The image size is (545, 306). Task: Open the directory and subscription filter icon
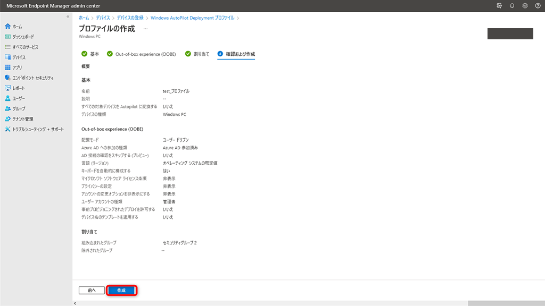click(499, 5)
